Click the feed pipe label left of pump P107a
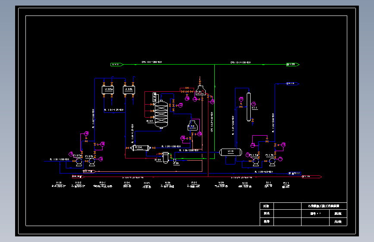The width and height of the screenshot is (374, 242). click(60, 159)
